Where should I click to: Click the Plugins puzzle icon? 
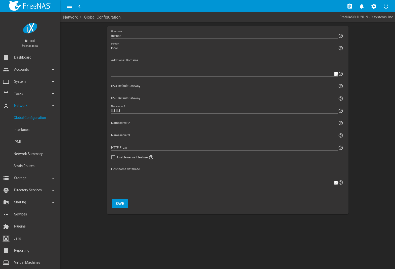6,226
